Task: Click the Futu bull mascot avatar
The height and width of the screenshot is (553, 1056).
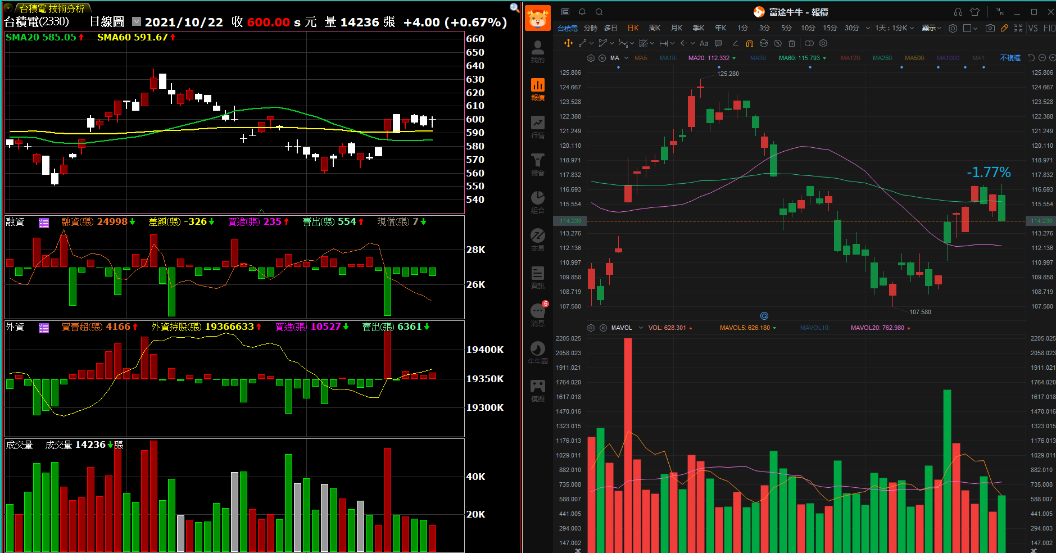Action: tap(538, 17)
